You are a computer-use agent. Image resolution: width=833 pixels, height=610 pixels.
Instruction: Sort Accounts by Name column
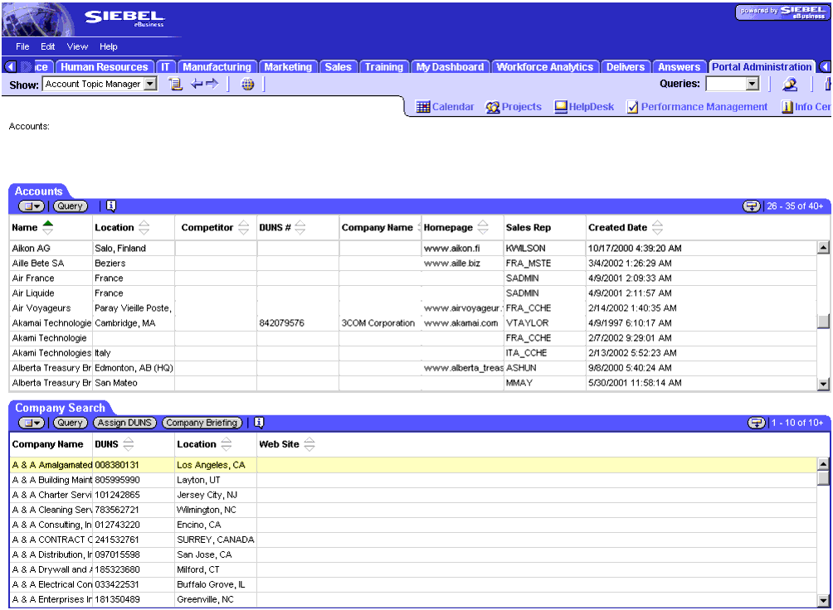48,227
